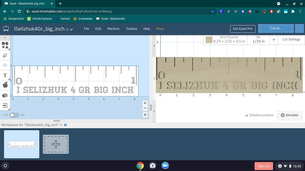Add a new workpiece
The width and height of the screenshot is (305, 171).
coord(56,144)
